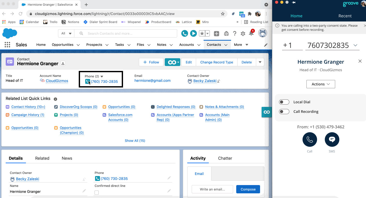The width and height of the screenshot is (366, 198).
Task: Expand the Tasks nav dropdown
Action: pos(129,45)
